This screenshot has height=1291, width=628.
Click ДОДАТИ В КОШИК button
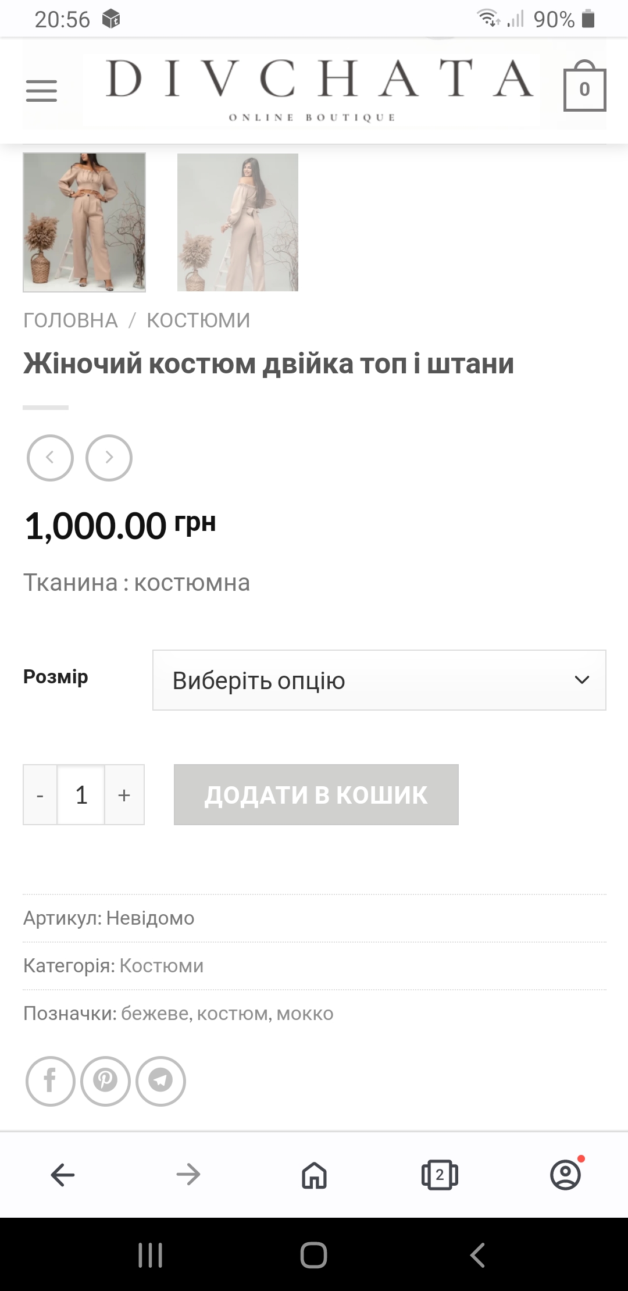[316, 794]
